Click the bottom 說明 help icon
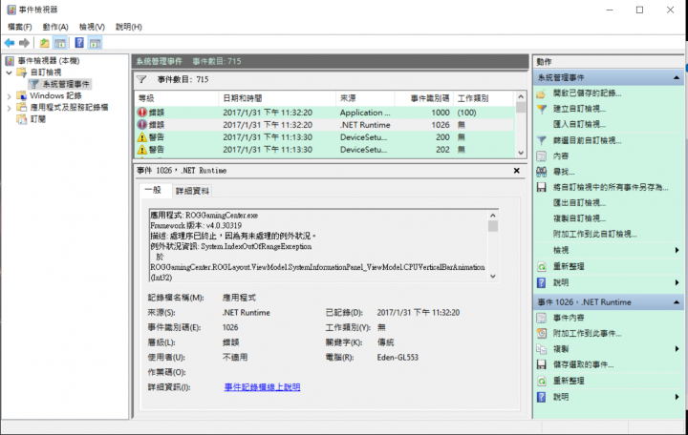The width and height of the screenshot is (688, 435). point(542,397)
